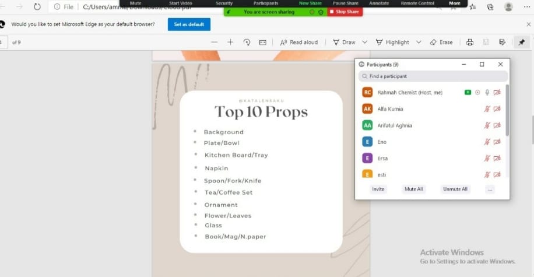Click Mute in Zoom toolbar
The width and height of the screenshot is (534, 277).
click(136, 3)
